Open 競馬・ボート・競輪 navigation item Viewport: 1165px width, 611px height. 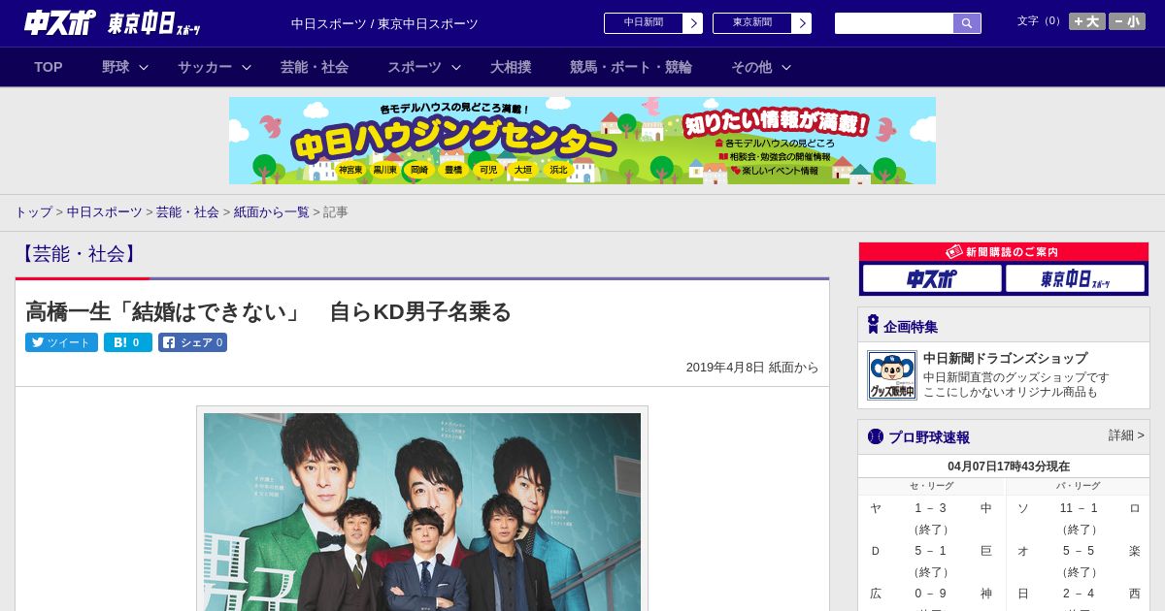pos(631,67)
